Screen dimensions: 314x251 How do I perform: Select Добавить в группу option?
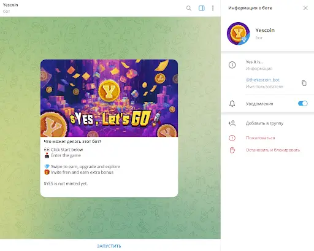click(x=264, y=123)
